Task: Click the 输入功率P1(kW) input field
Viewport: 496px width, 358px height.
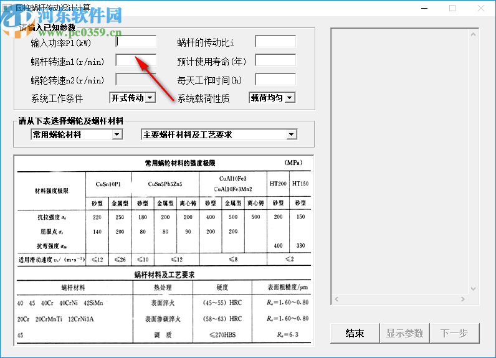Action: (x=136, y=41)
